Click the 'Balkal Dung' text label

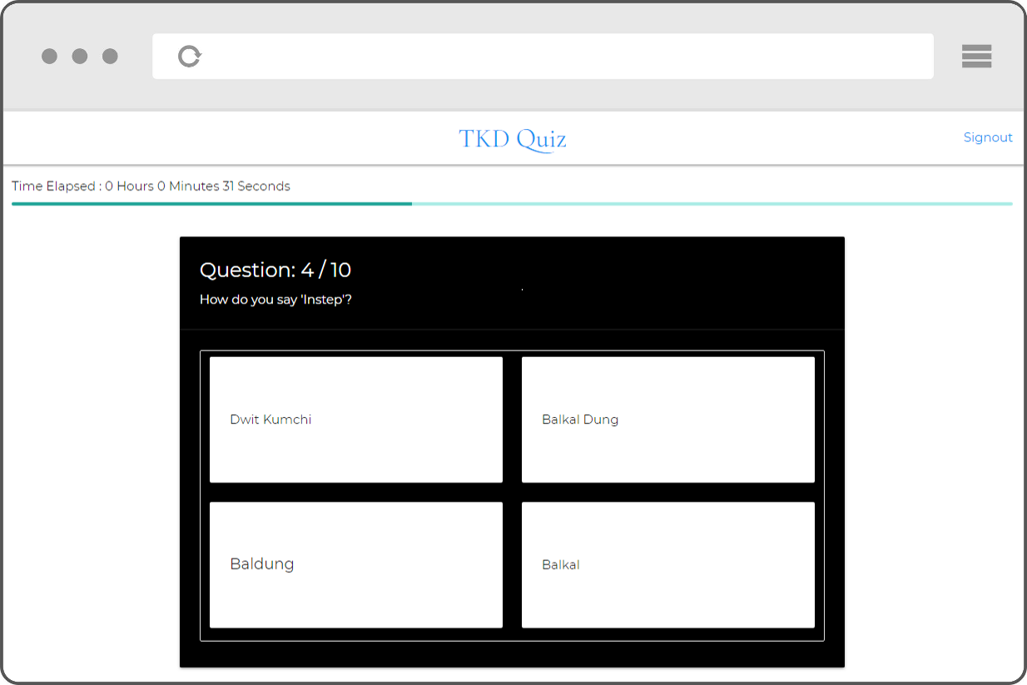pyautogui.click(x=580, y=419)
